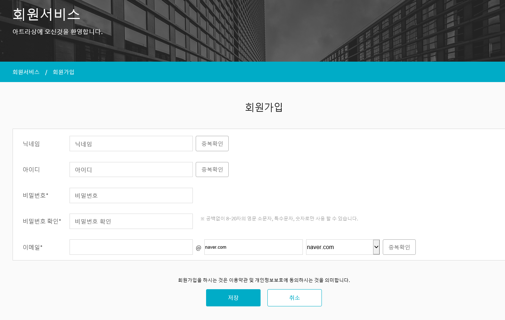Screen dimensions: 505x320
Task: Check duplicate for 닉네임 with 중복확인
Action: (x=212, y=144)
